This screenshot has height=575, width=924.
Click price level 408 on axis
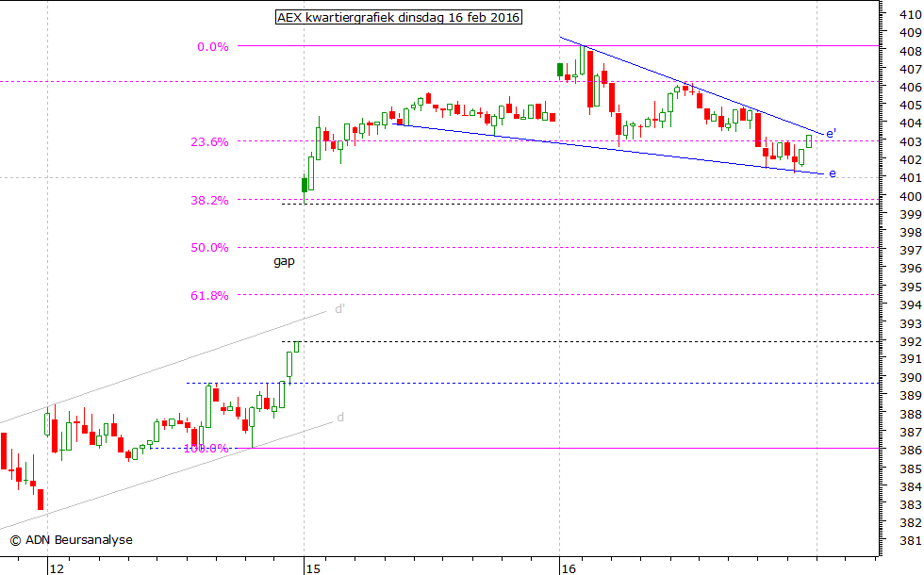[x=911, y=51]
